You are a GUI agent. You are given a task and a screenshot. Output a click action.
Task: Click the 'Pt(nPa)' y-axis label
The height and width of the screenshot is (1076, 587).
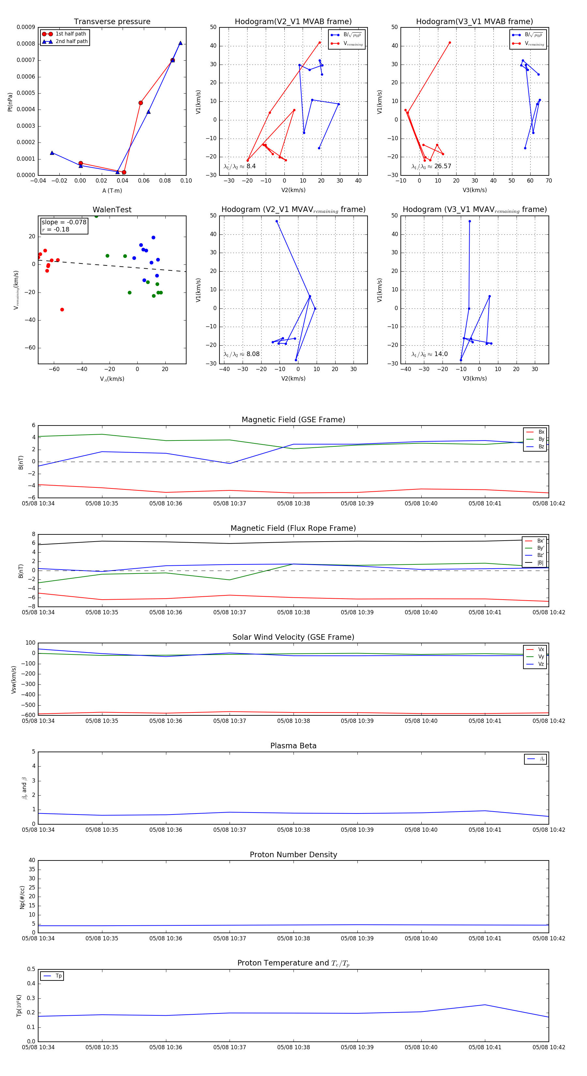10,102
